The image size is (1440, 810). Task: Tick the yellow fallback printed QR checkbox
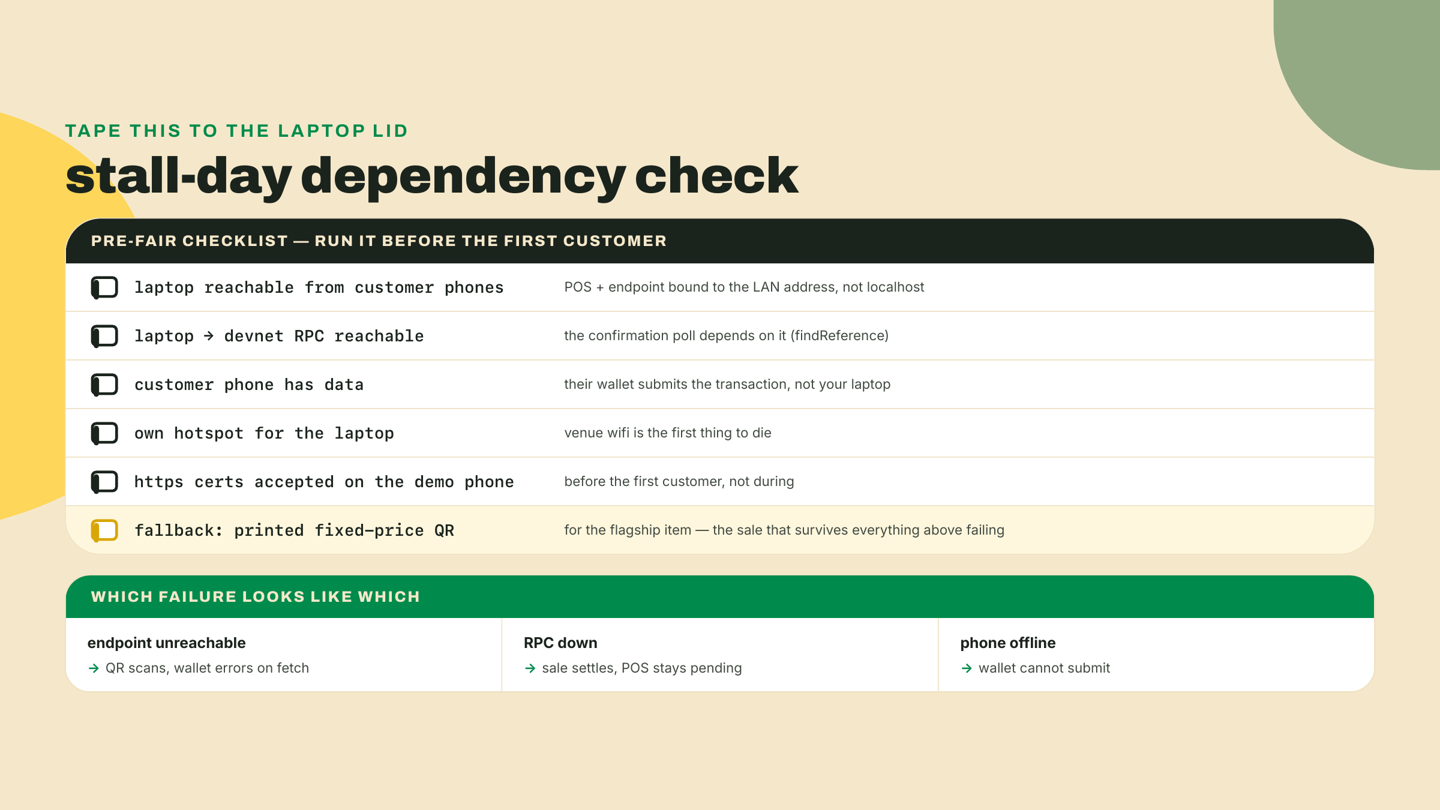click(104, 530)
